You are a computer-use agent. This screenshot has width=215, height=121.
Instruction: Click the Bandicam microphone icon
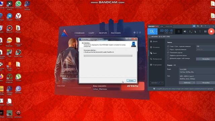tap(190, 32)
